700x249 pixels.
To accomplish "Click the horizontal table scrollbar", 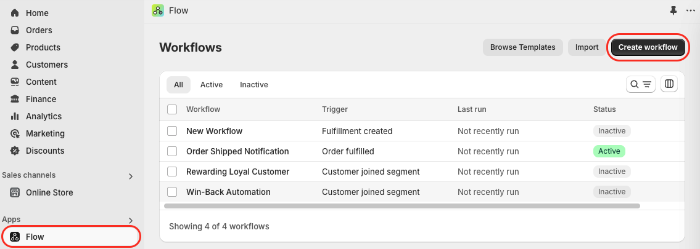I will (401, 206).
